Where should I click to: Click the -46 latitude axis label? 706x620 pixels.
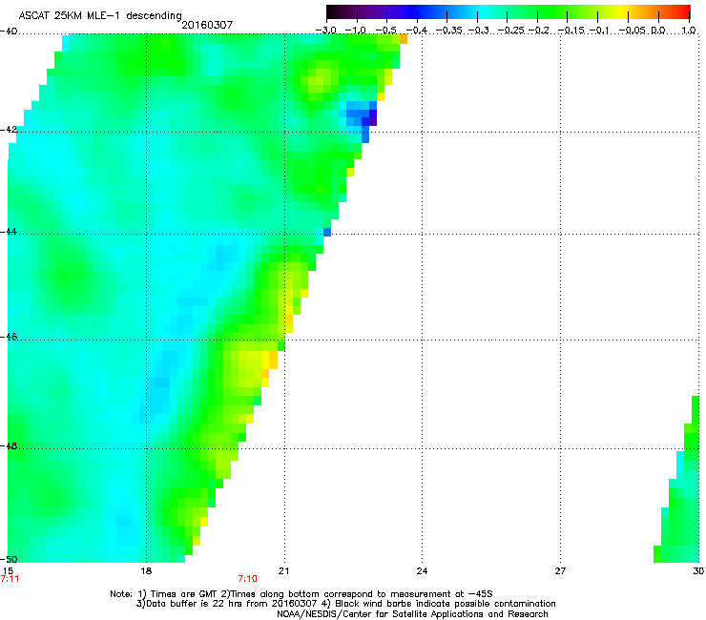tap(9, 337)
